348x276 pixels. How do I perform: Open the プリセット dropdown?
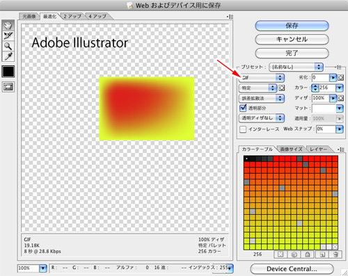click(x=296, y=67)
